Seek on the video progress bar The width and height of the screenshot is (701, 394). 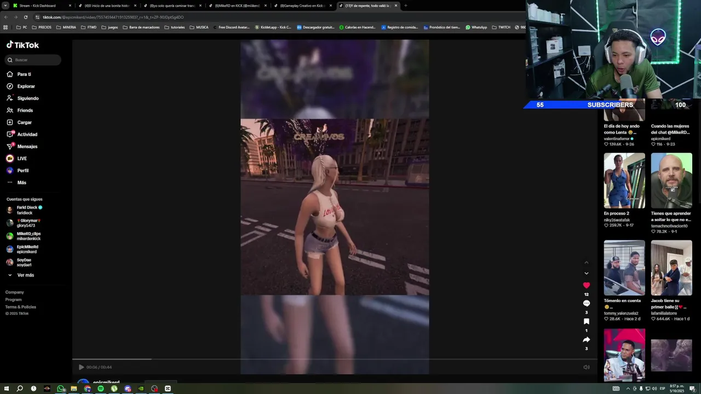[x=334, y=360]
